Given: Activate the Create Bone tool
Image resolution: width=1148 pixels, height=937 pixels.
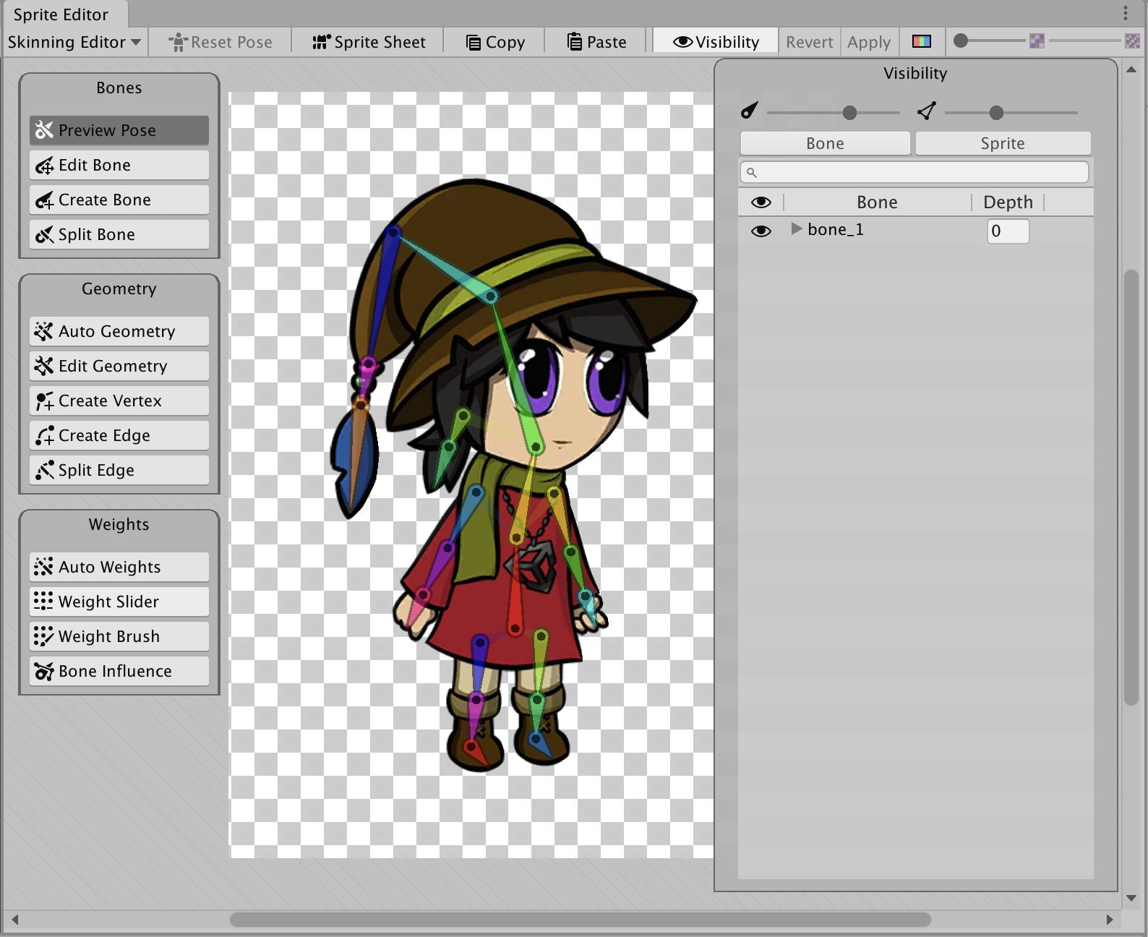Looking at the screenshot, I should point(119,200).
